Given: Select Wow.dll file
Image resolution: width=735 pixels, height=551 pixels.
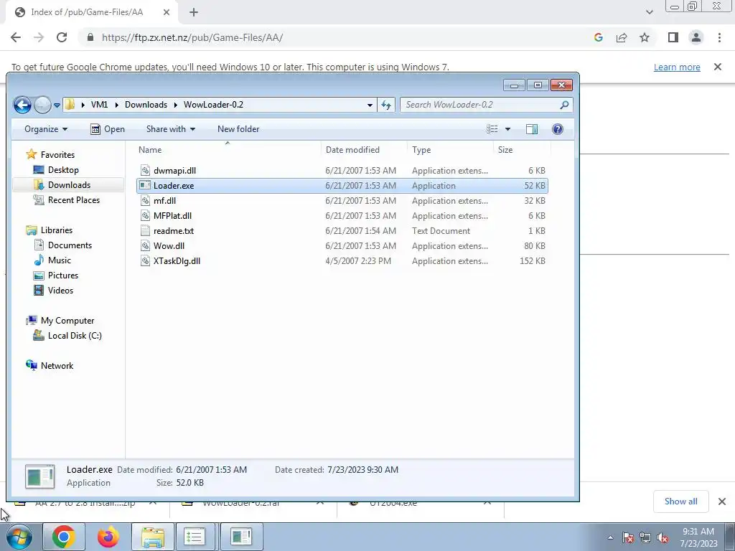Looking at the screenshot, I should pos(342,245).
